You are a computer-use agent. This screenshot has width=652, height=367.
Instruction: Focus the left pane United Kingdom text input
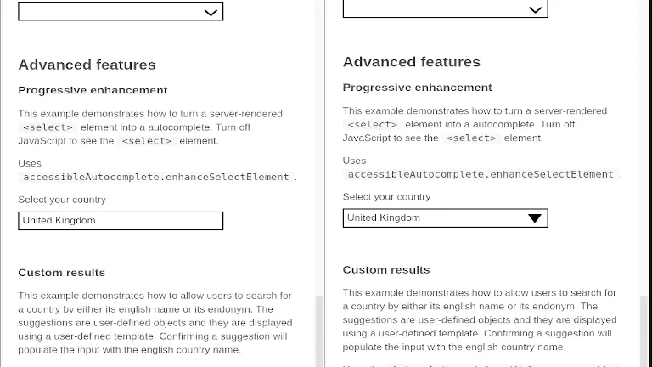[x=121, y=221]
